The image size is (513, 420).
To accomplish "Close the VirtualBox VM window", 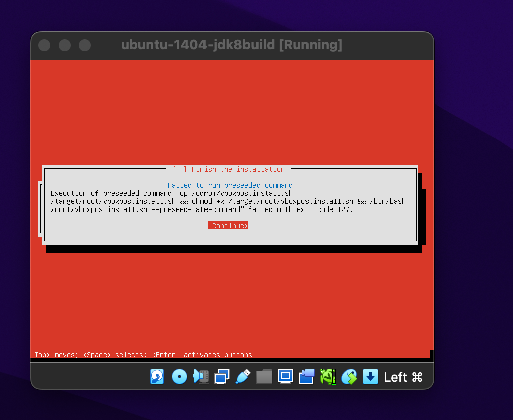I will pos(44,45).
